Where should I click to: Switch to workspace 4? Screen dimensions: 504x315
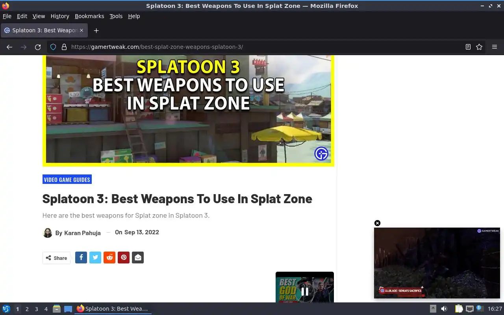46,309
